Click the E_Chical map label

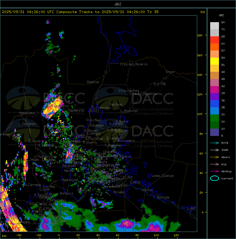[x=91, y=131]
